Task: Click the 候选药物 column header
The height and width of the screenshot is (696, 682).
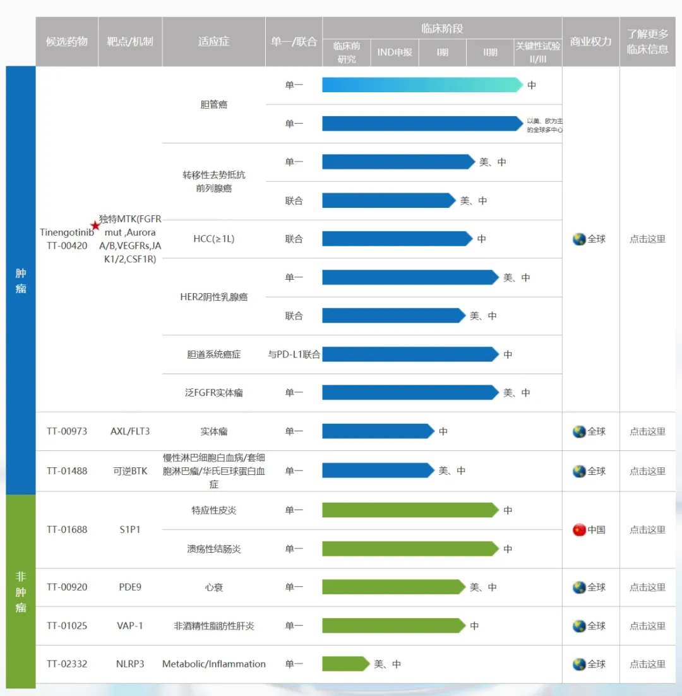Action: coord(67,42)
